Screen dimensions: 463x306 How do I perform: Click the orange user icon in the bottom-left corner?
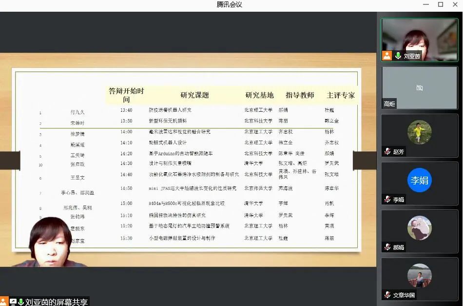click(x=4, y=302)
